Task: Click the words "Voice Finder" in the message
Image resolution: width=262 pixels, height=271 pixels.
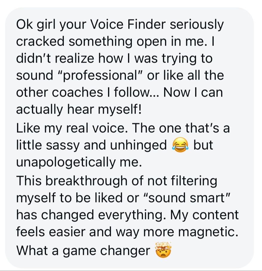Action: [x=128, y=24]
